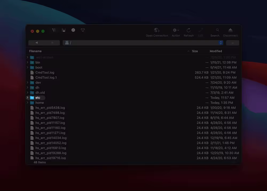Click the Refresh toolbar icon

(189, 30)
